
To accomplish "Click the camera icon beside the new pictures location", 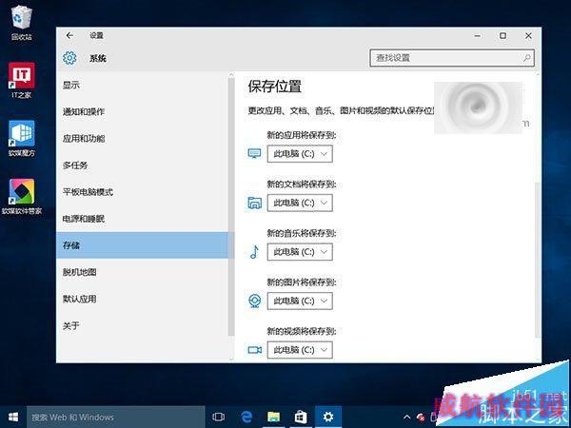I will coord(254,301).
